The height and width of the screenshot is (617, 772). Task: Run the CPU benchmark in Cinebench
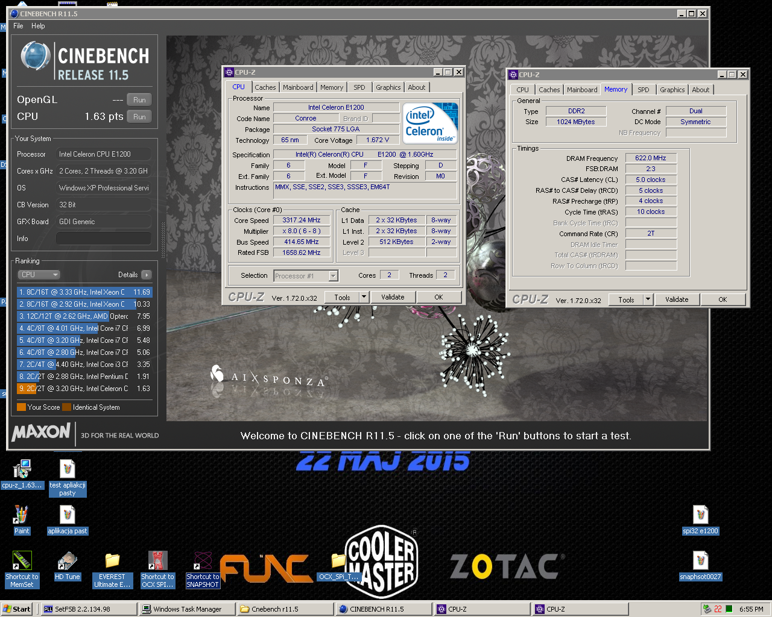coord(139,117)
